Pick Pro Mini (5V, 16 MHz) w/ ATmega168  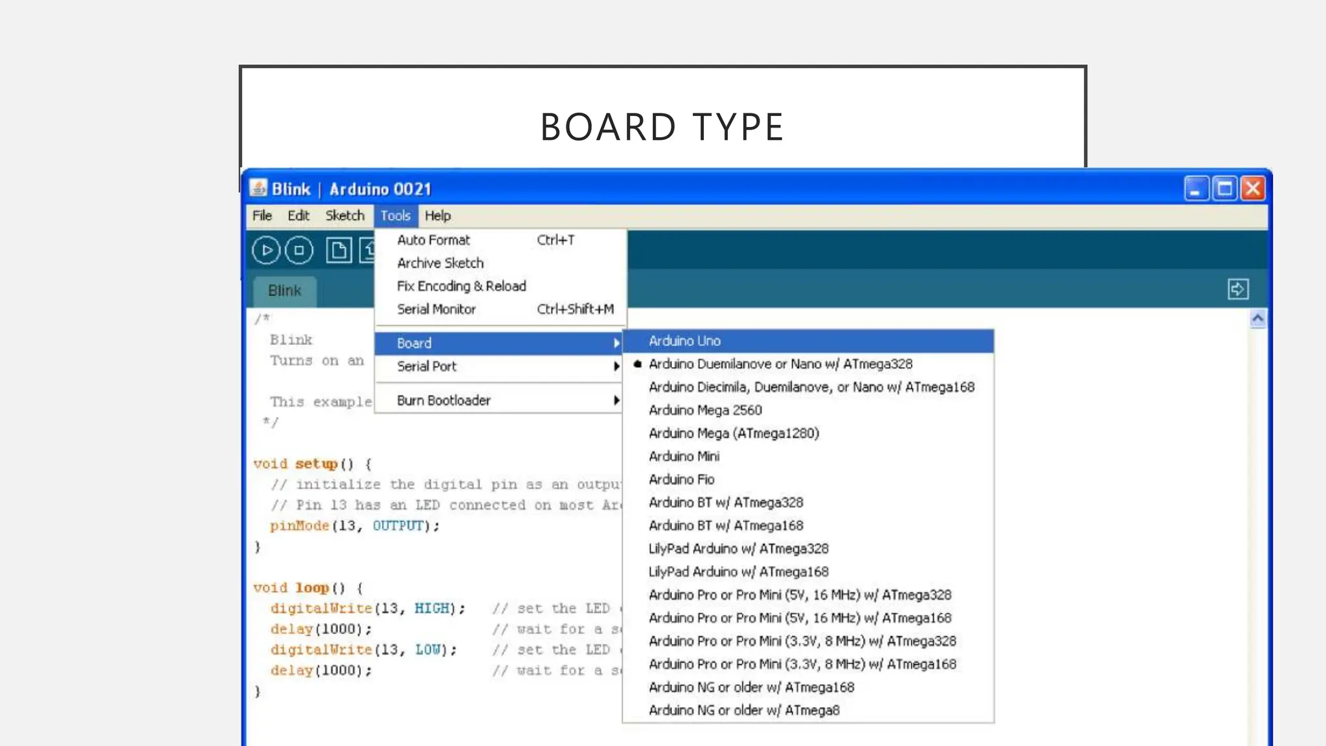coord(809,618)
